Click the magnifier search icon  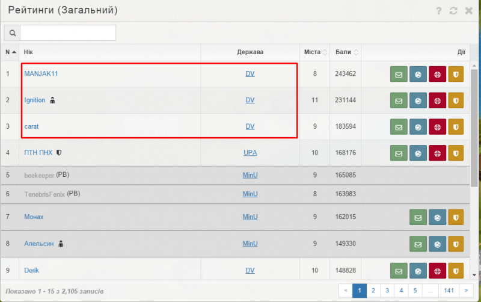pyautogui.click(x=12, y=32)
